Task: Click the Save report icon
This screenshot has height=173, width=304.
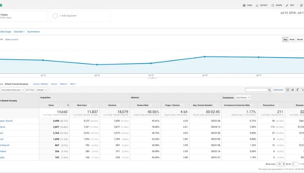Action: point(244,5)
